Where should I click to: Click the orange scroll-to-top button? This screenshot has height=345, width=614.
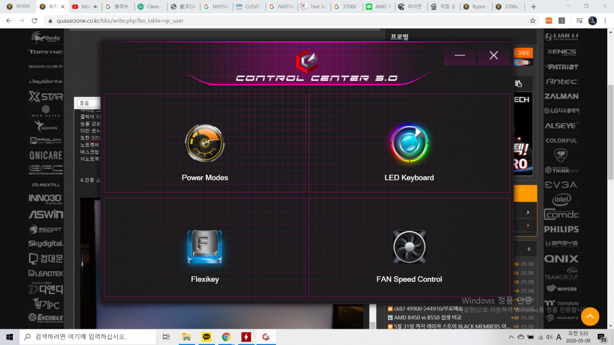(590, 317)
